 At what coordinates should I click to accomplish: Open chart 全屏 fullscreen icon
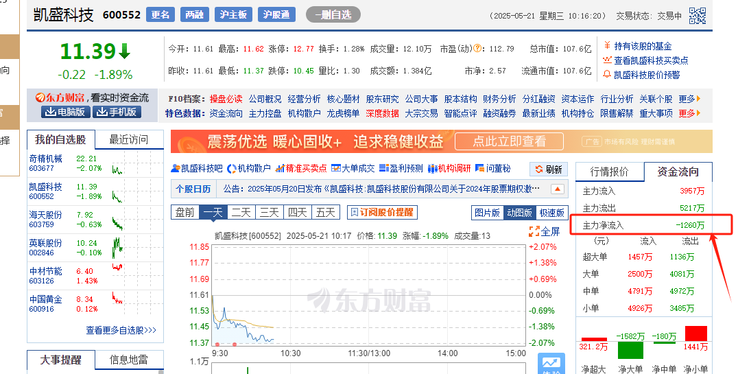pos(545,231)
